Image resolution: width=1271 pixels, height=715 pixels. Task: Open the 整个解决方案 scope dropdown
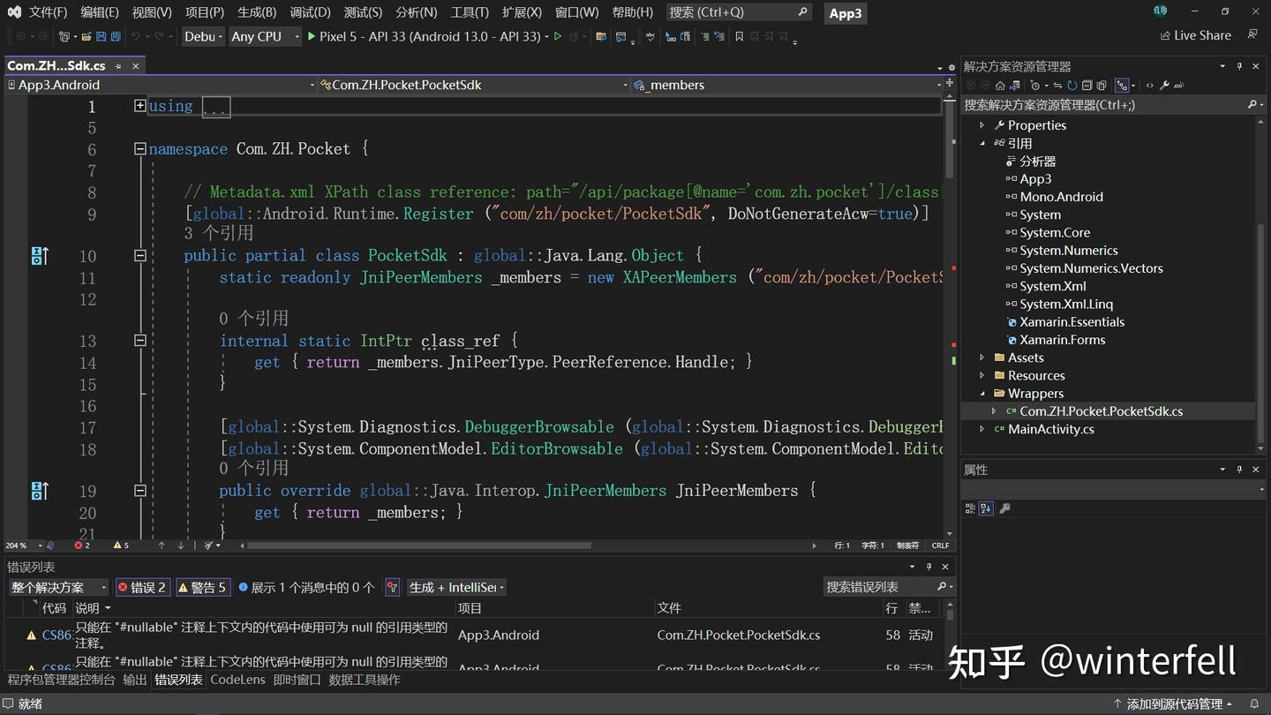tap(58, 587)
